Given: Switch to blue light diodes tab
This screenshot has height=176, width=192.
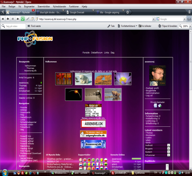Looking at the screenshot, I should (50, 12).
